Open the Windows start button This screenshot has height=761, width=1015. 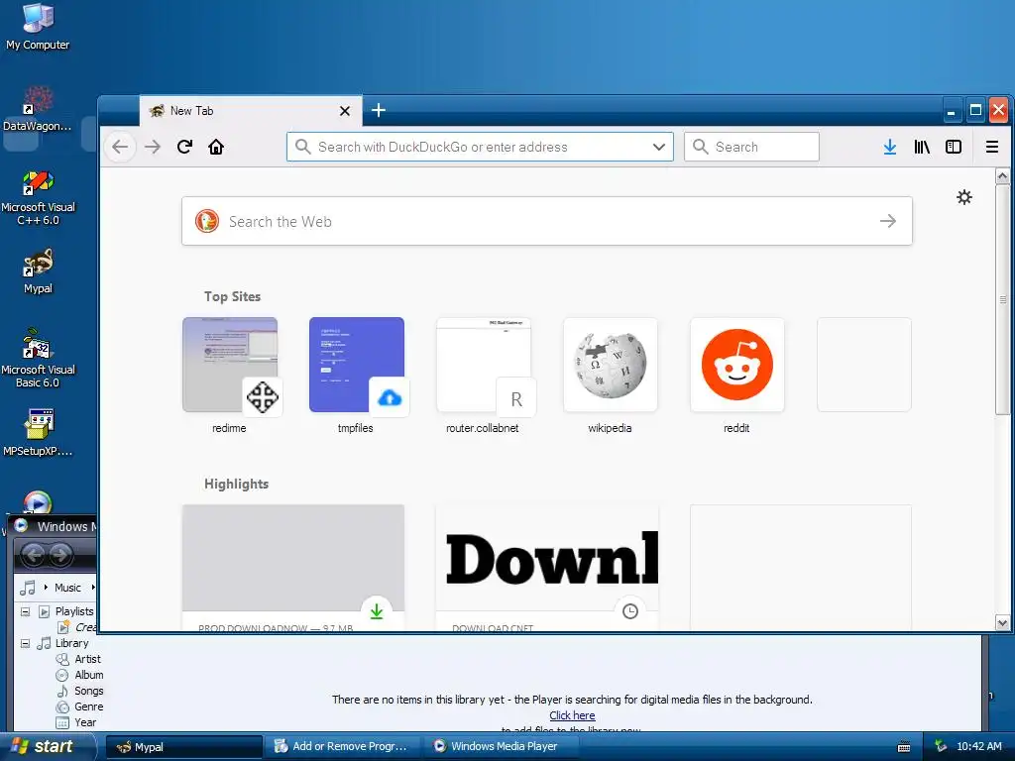click(48, 746)
